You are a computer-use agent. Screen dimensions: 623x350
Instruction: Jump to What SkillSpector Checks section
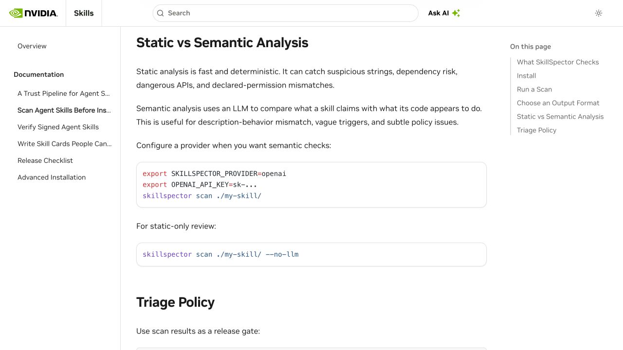point(558,62)
